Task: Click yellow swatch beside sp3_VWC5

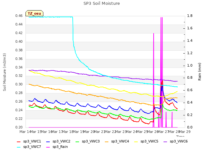Action: [136, 142]
